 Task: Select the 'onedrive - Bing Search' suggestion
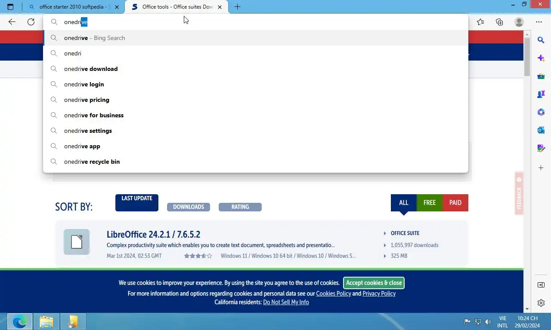pyautogui.click(x=256, y=38)
